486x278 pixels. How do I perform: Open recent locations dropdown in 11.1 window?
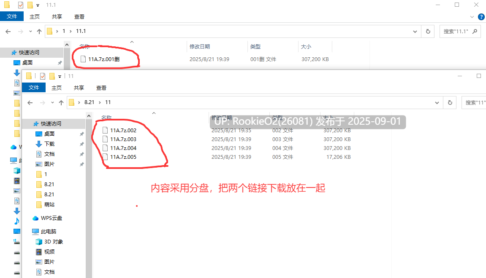coord(30,31)
